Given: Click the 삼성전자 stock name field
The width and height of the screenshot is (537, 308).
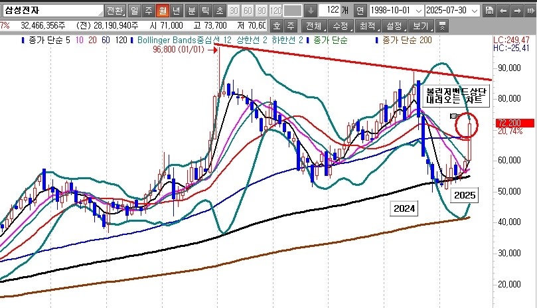Looking at the screenshot, I should pyautogui.click(x=53, y=11).
